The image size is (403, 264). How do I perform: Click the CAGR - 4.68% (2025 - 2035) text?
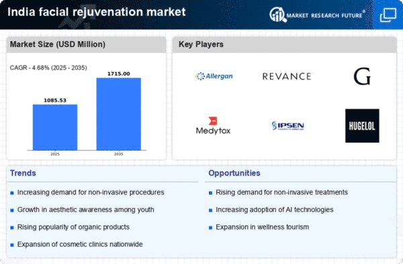click(48, 68)
